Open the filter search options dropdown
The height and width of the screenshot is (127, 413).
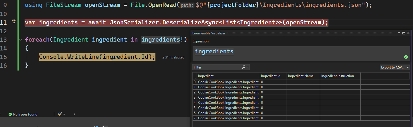pyautogui.click(x=248, y=67)
